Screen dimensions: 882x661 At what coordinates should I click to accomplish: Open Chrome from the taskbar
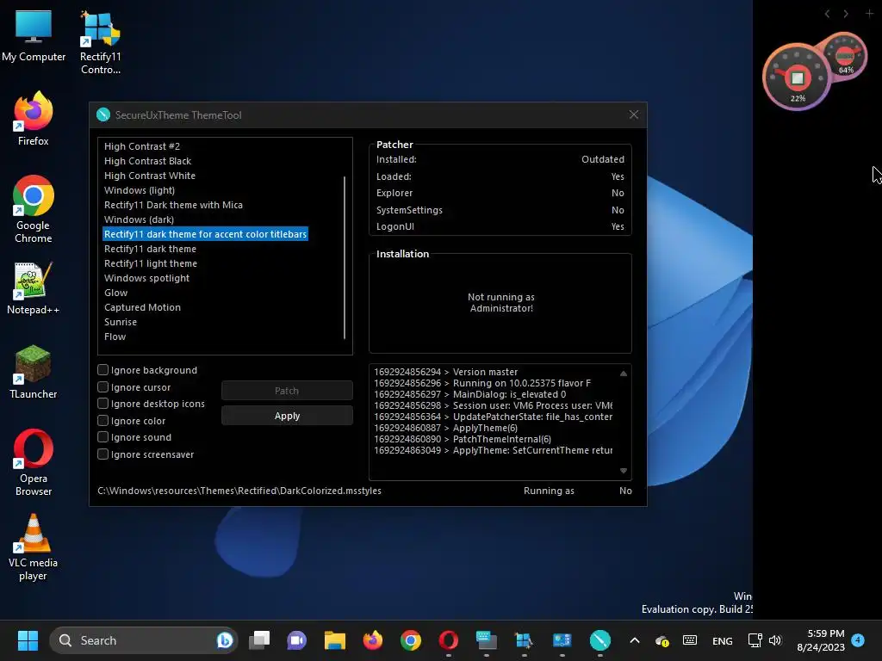tap(411, 640)
